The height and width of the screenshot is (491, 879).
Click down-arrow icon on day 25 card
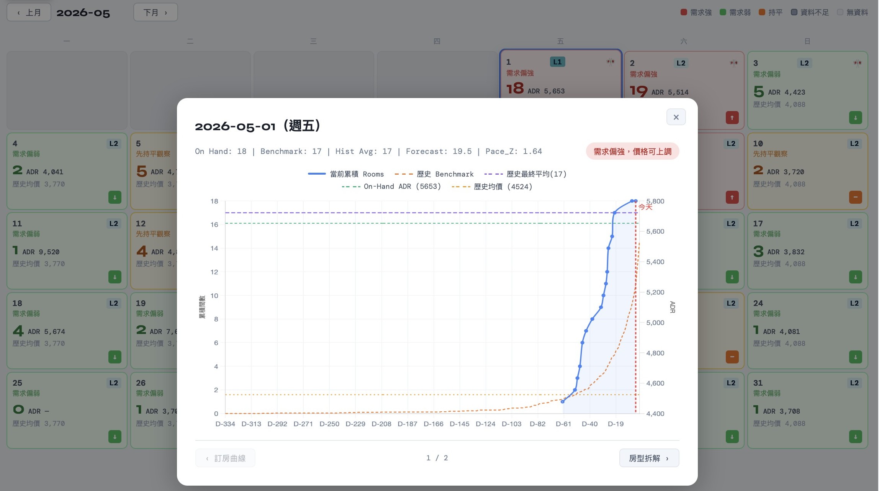115,437
